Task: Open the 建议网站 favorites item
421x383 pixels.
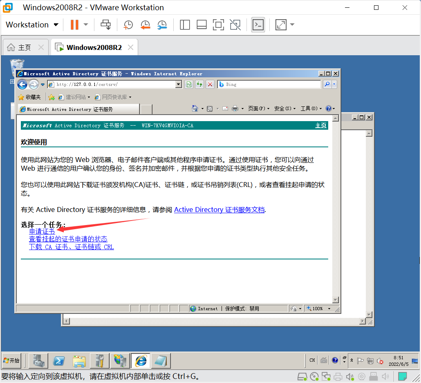Action: [x=74, y=97]
